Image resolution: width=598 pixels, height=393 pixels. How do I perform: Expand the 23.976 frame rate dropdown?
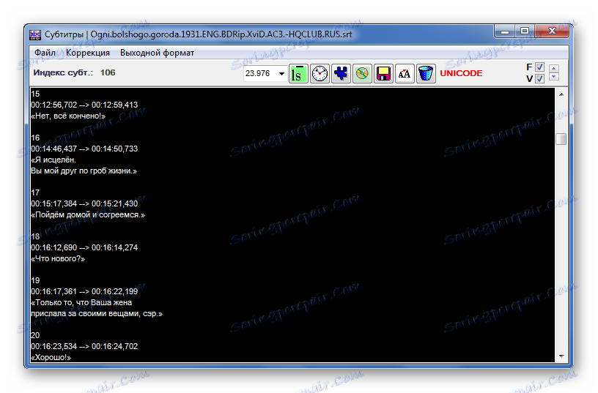(x=281, y=73)
